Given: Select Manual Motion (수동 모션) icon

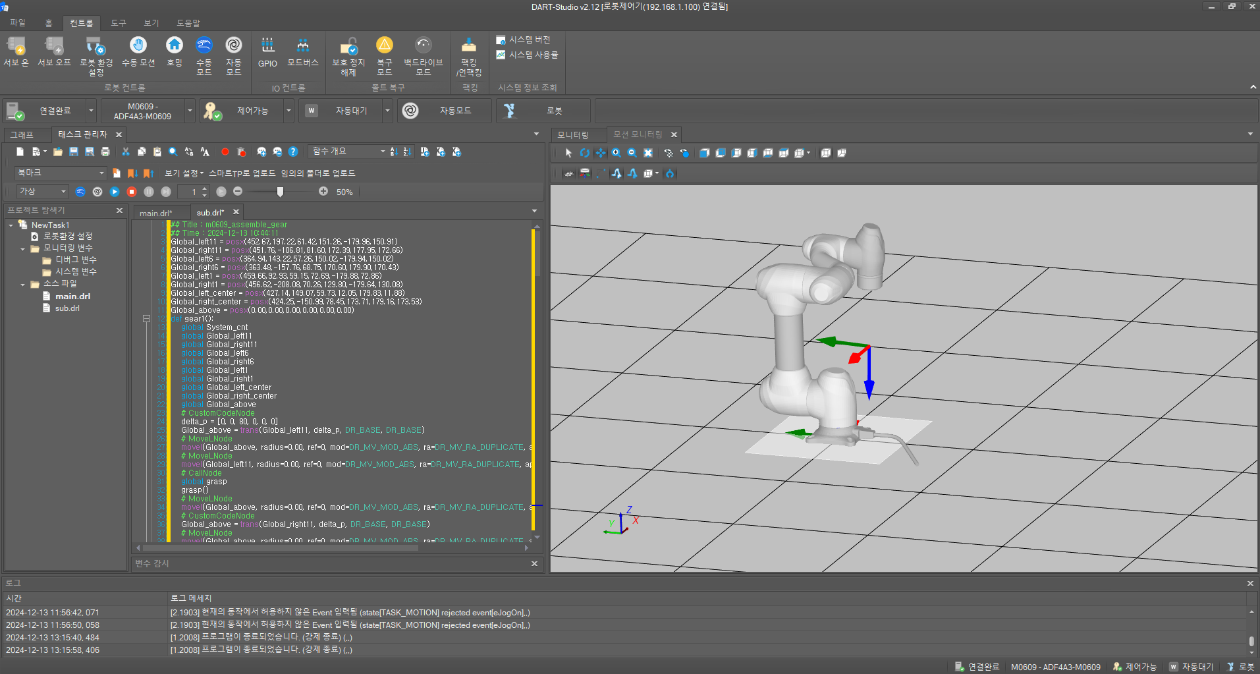Looking at the screenshot, I should tap(138, 45).
